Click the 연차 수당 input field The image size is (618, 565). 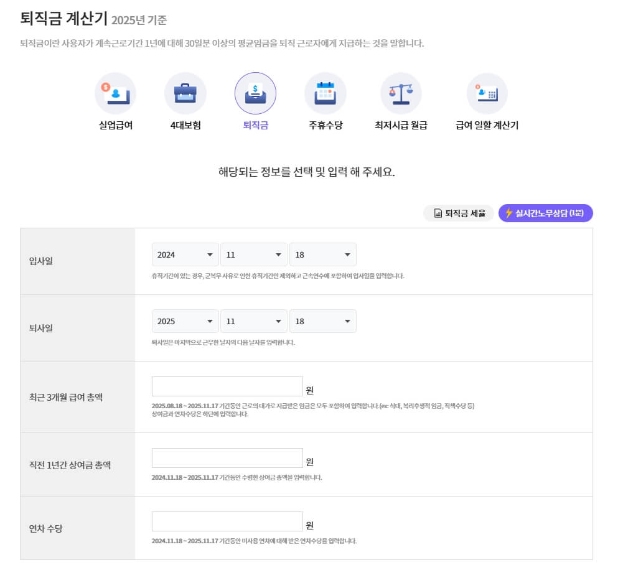[x=227, y=521]
